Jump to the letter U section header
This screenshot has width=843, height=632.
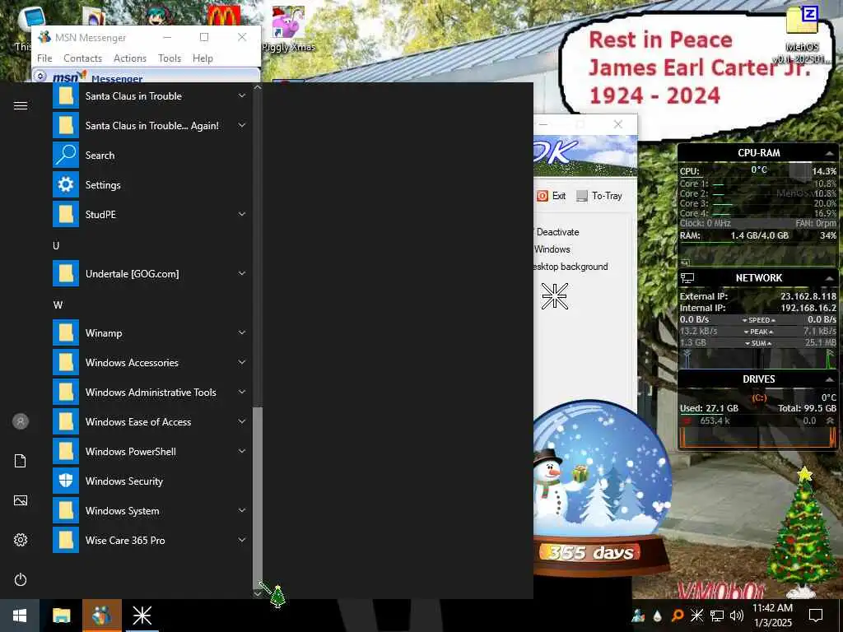56,245
